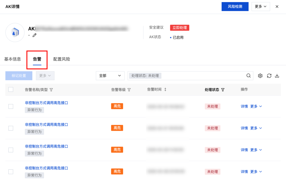286x181 pixels.
Task: Click the pencil edit icon under AK name
Action: pyautogui.click(x=34, y=35)
